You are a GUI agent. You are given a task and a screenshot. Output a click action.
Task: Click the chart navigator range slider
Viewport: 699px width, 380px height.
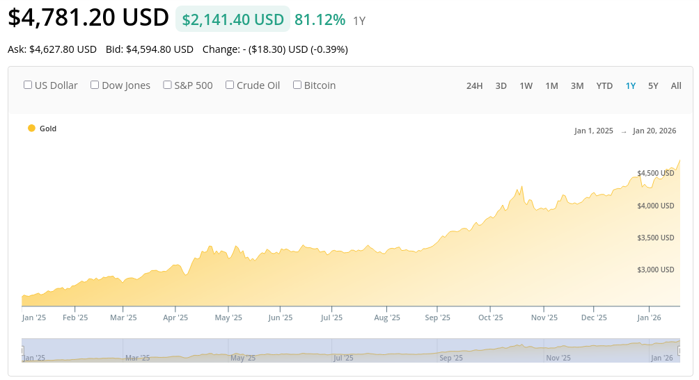pos(348,350)
